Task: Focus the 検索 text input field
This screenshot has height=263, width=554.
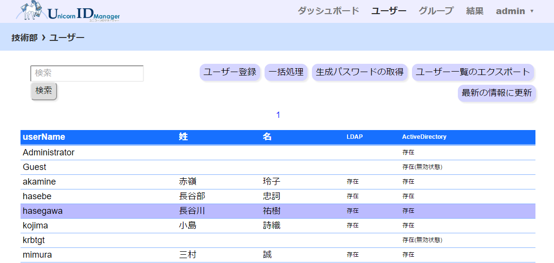Action: 87,73
